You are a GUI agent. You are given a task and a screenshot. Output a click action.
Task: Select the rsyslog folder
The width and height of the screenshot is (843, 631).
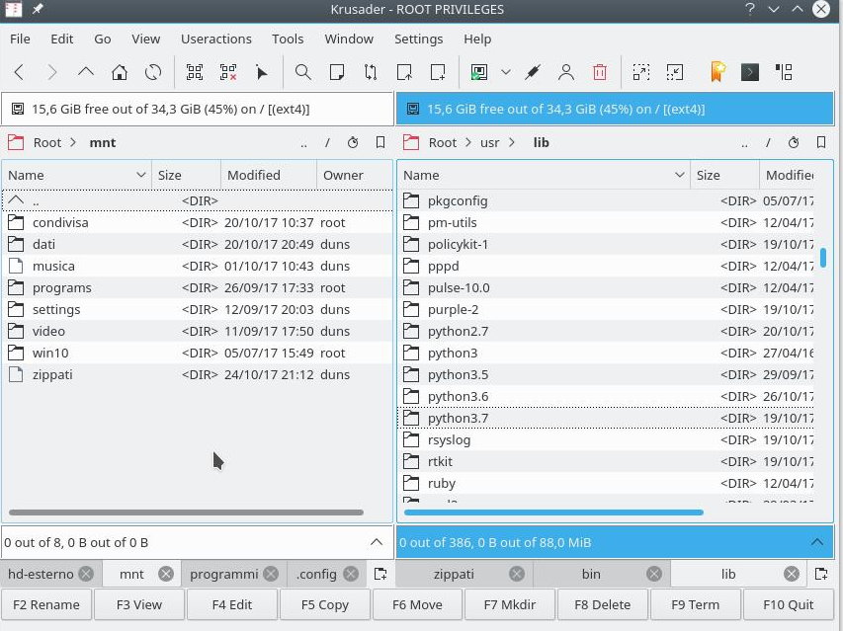[x=608, y=439]
